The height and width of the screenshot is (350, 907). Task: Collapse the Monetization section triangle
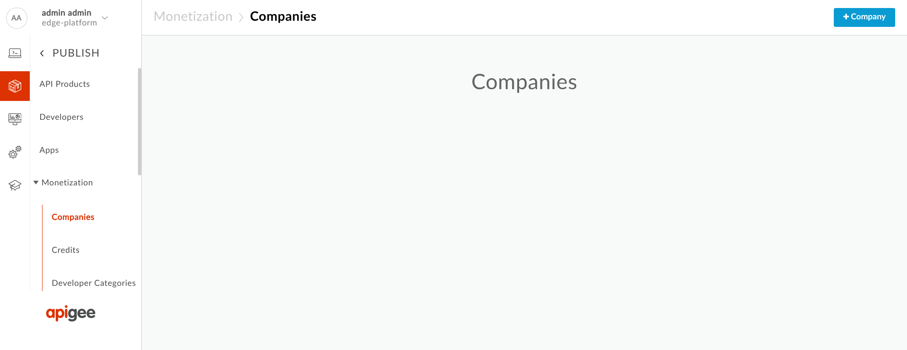(36, 183)
